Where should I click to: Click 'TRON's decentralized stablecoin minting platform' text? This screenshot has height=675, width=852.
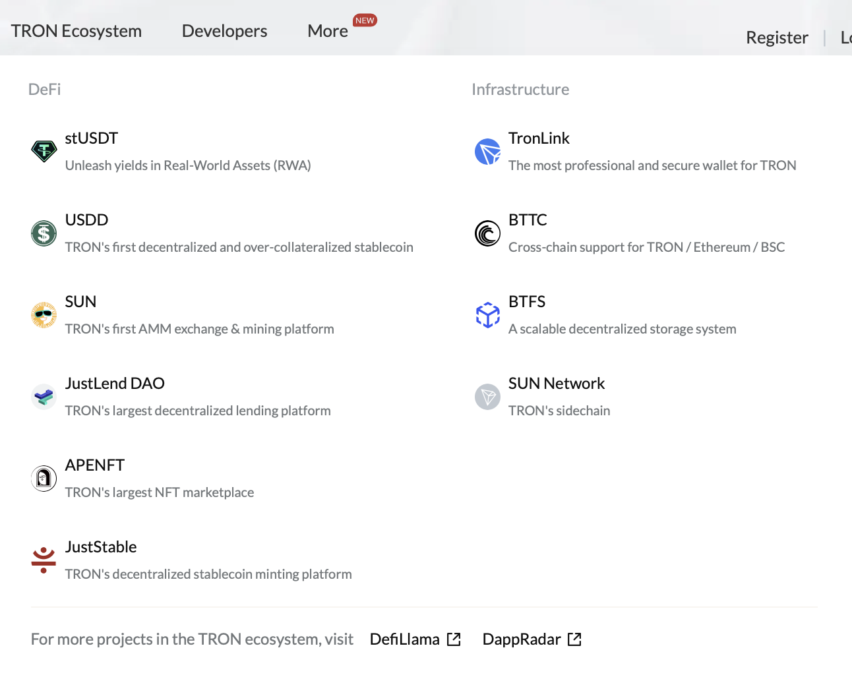[208, 574]
